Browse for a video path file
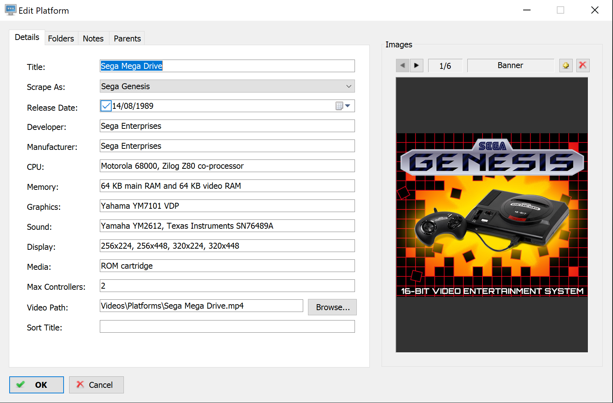This screenshot has width=613, height=403. tap(332, 307)
